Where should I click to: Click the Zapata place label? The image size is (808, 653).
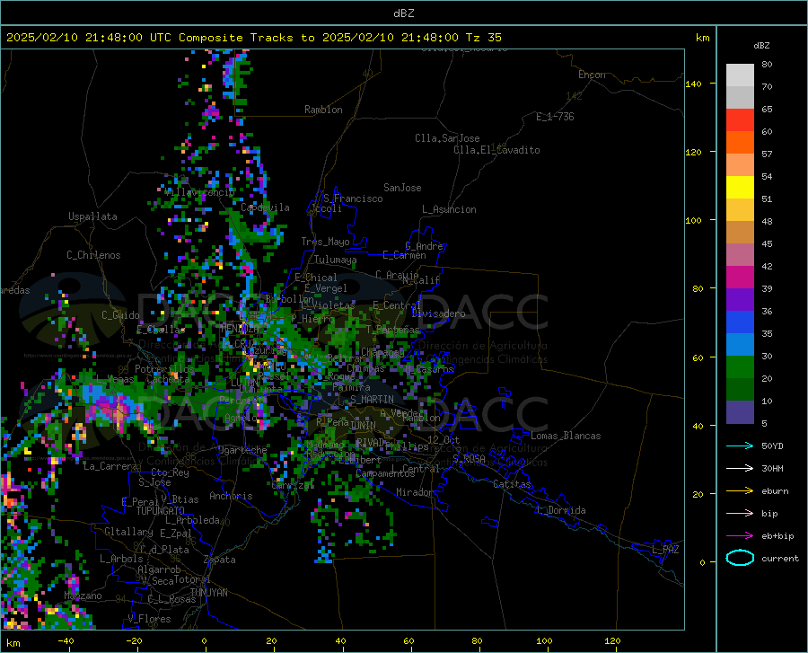(220, 560)
